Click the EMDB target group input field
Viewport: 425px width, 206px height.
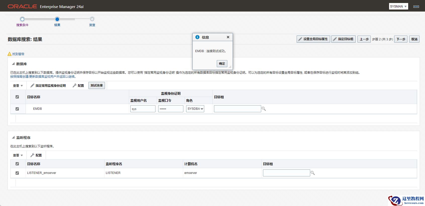[238, 109]
